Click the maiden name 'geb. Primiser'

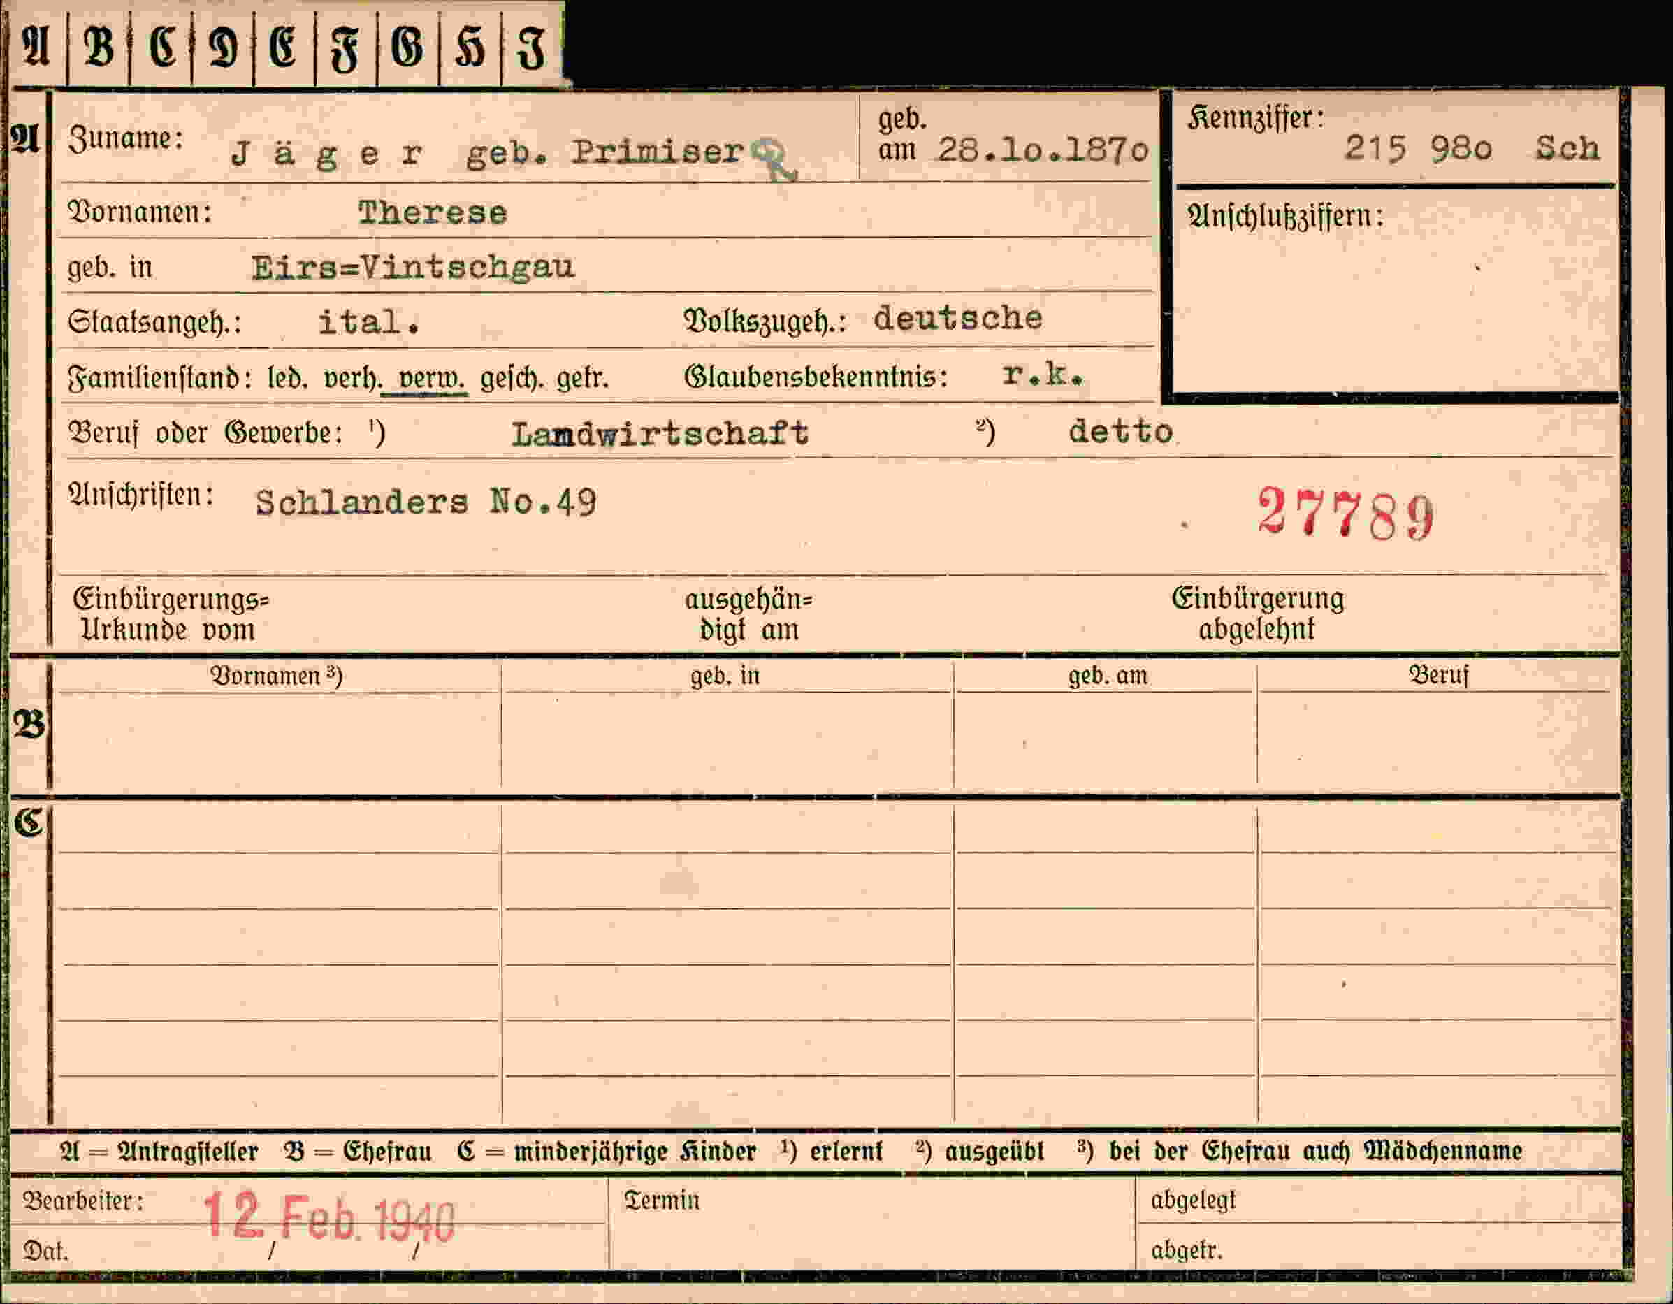(605, 152)
